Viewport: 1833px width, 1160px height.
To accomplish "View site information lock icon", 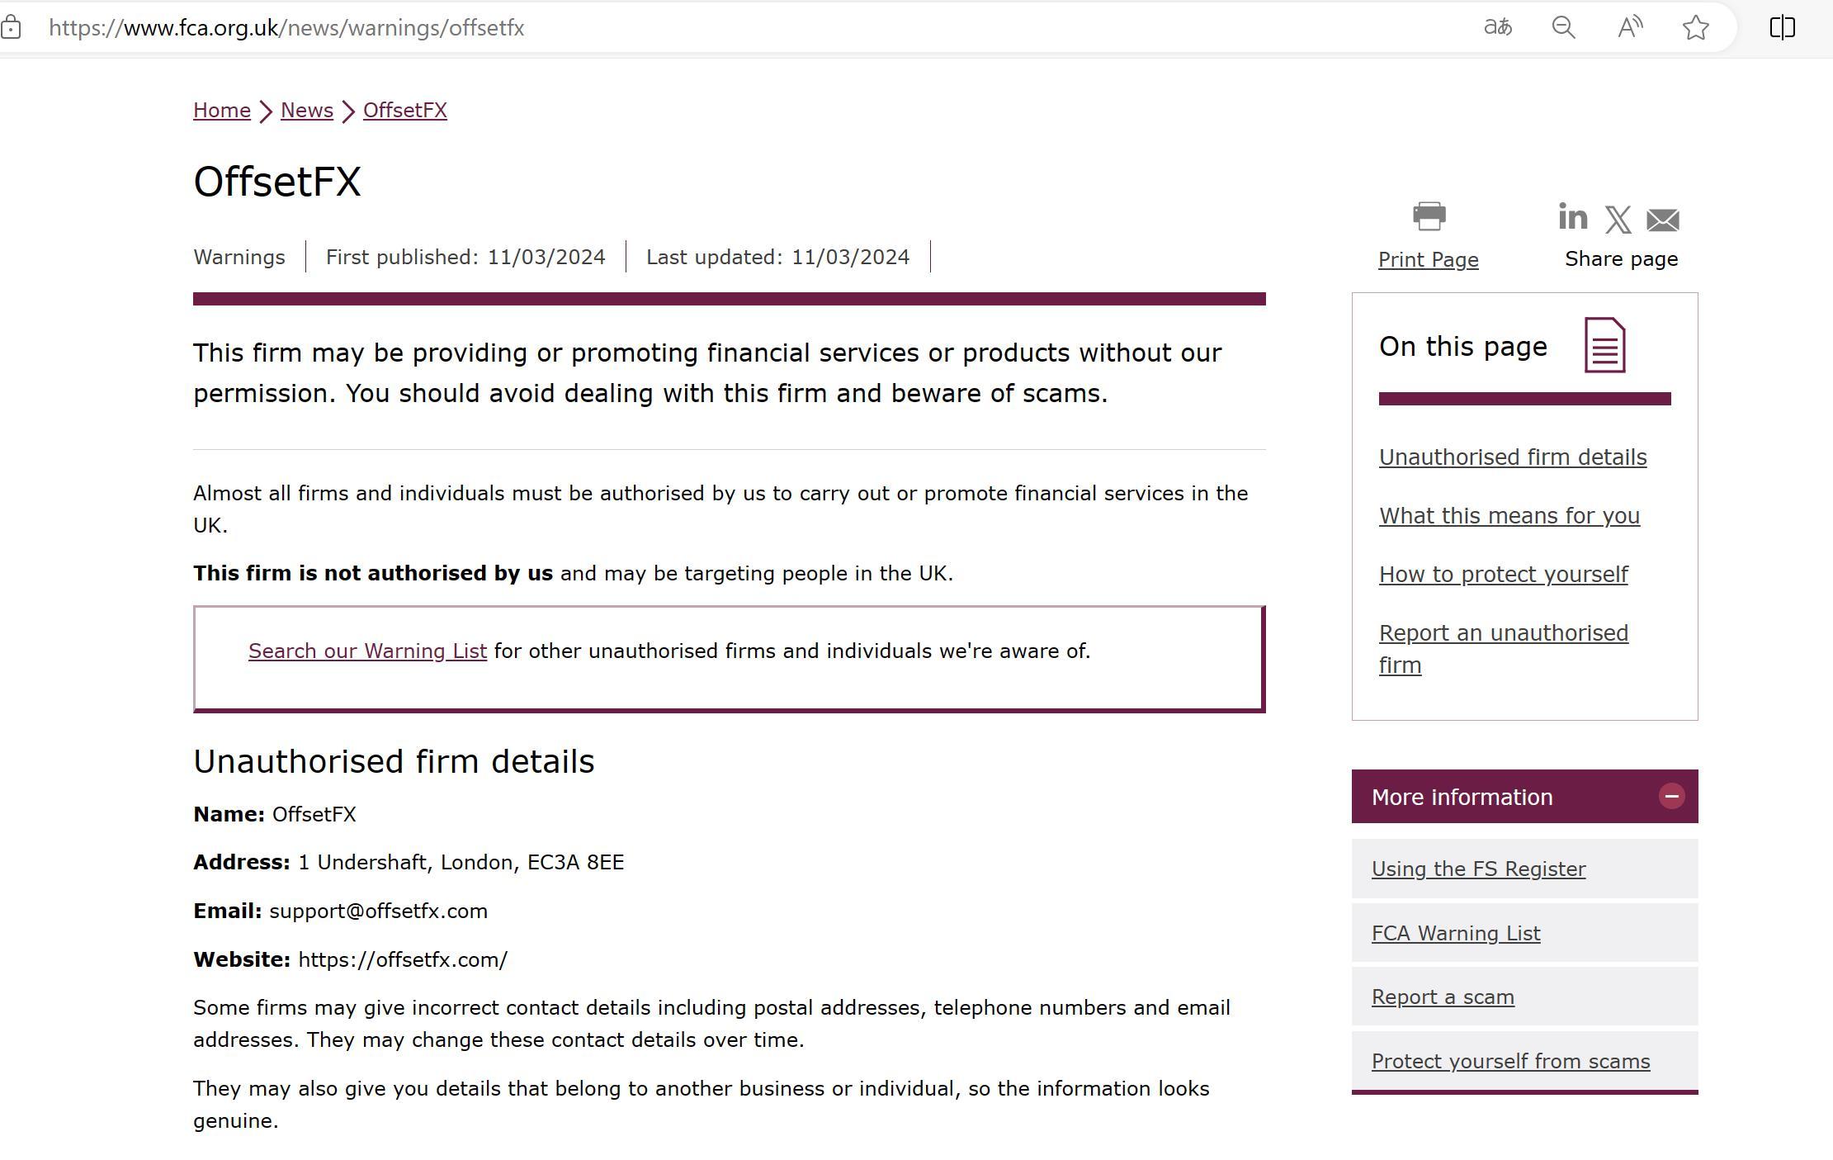I will pos(11,27).
